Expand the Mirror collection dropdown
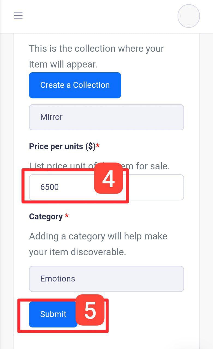This screenshot has width=213, height=349. (x=106, y=117)
